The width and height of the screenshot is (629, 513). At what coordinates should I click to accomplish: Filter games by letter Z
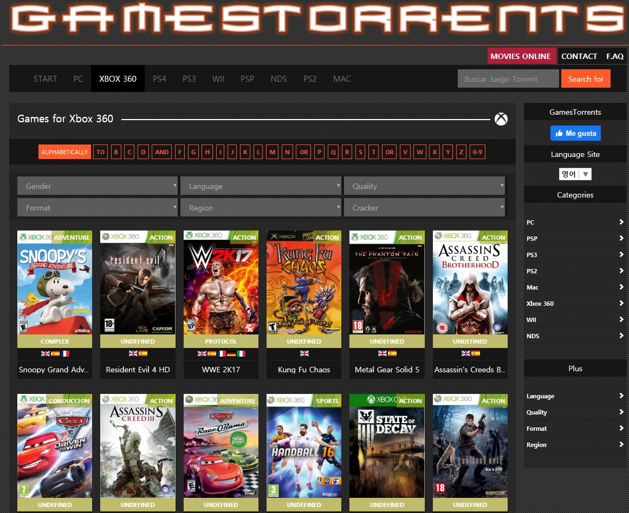coord(461,152)
